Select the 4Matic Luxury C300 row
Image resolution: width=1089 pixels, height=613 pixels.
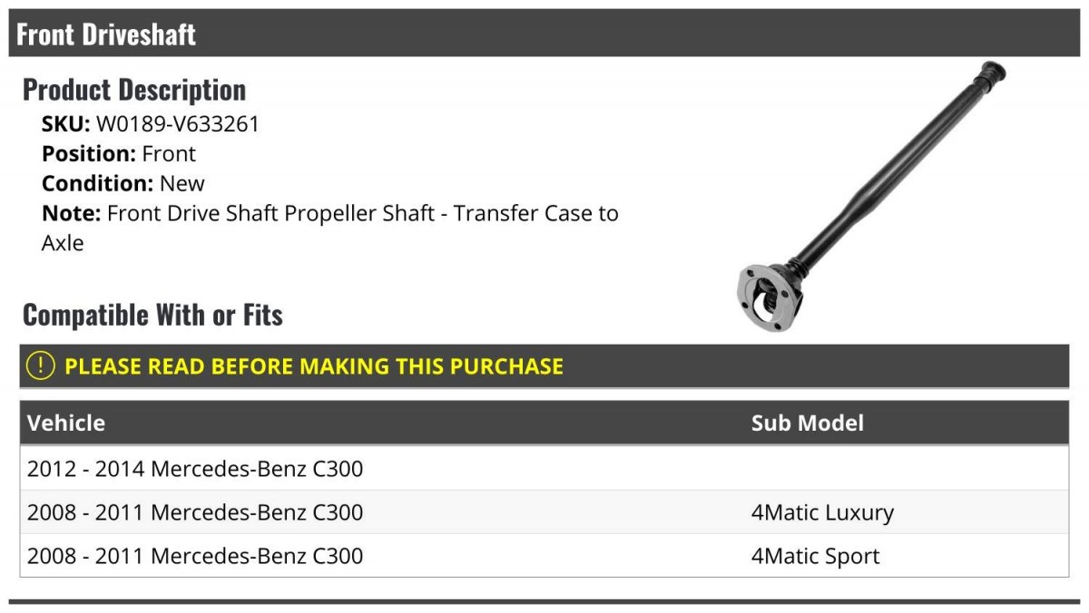(x=544, y=512)
